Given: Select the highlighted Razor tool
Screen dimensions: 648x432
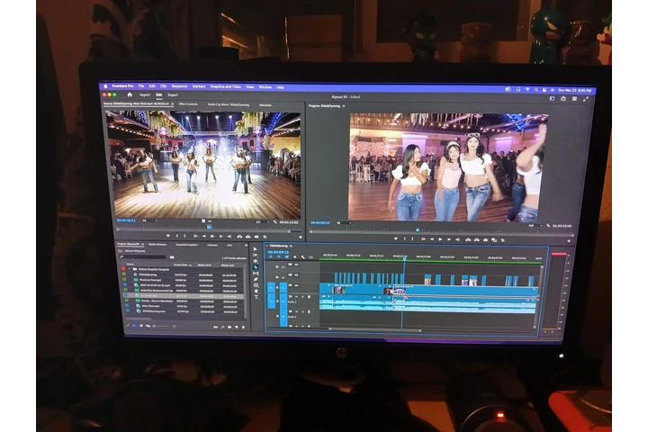Looking at the screenshot, I should tap(256, 267).
